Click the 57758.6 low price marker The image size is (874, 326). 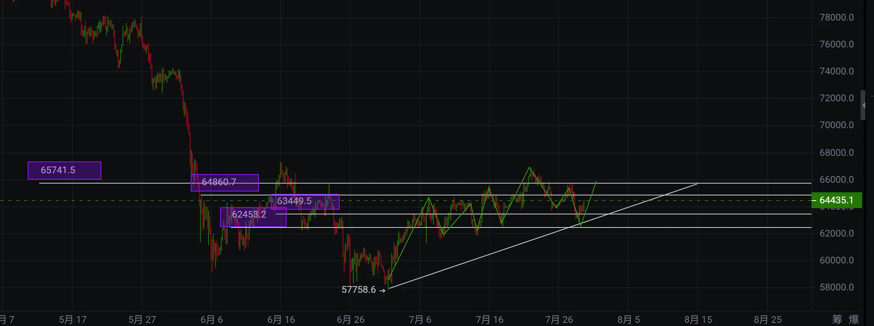[x=363, y=290]
